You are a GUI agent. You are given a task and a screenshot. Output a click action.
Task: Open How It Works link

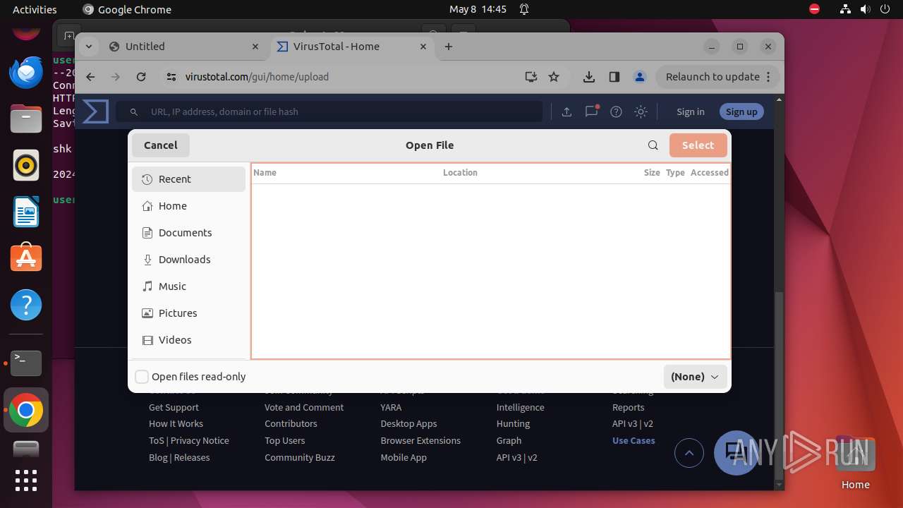point(176,423)
